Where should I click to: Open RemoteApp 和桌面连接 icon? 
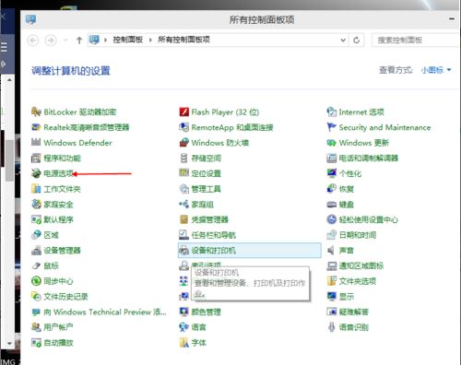coord(183,127)
